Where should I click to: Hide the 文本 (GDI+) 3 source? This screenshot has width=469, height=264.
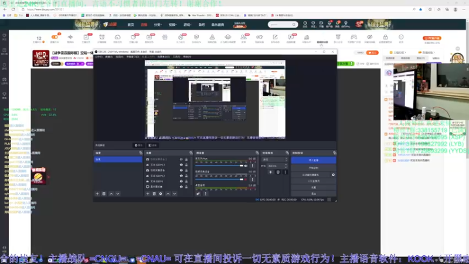point(181,165)
